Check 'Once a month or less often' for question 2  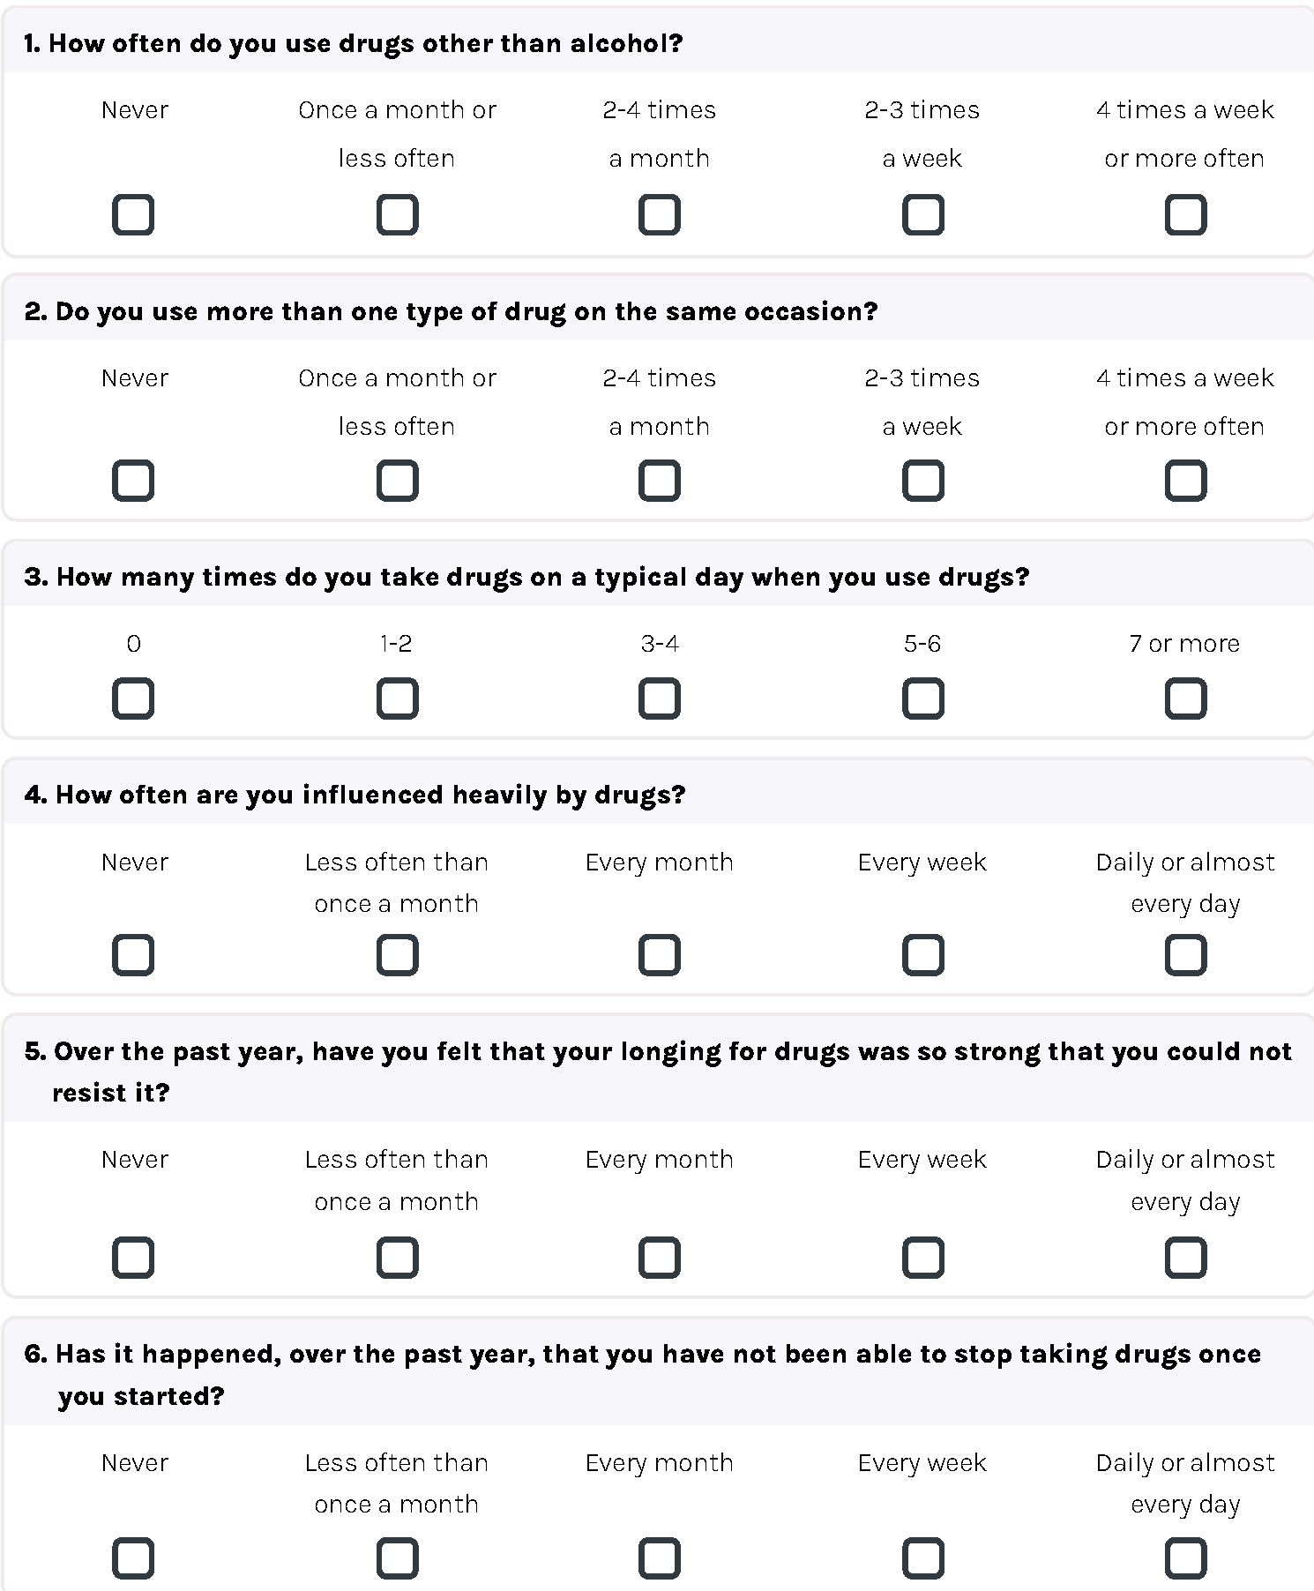coord(398,482)
